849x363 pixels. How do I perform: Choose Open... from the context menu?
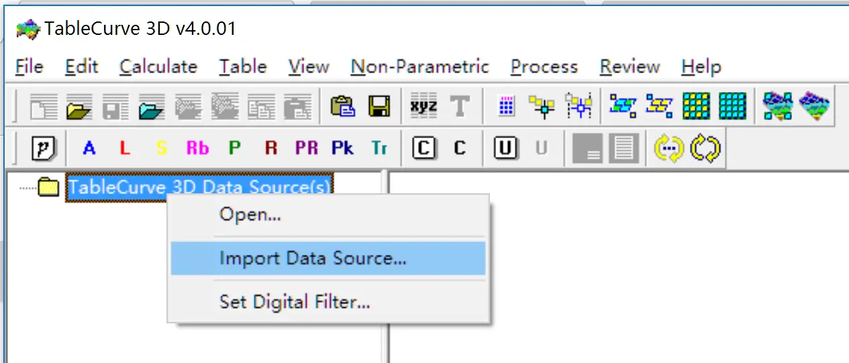[328, 215]
